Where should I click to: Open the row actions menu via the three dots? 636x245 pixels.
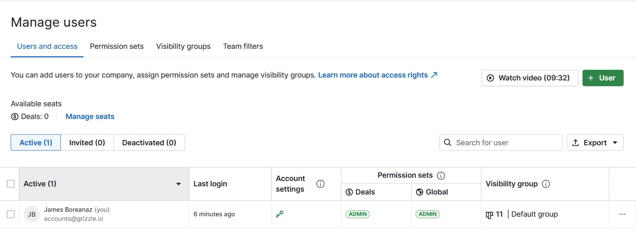coord(622,214)
